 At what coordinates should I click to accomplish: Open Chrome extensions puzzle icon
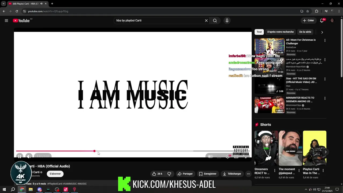tap(317, 11)
